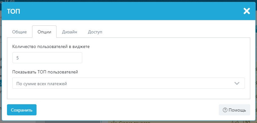The image size is (257, 123).
Task: Go to the Доступ tab
Action: click(95, 32)
